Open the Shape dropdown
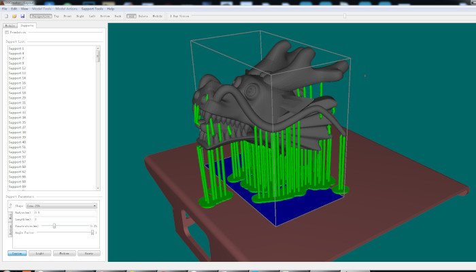 pos(61,206)
